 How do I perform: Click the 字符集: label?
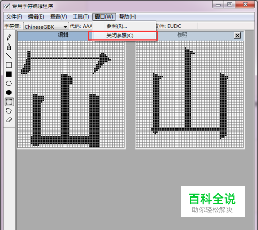click(x=12, y=26)
